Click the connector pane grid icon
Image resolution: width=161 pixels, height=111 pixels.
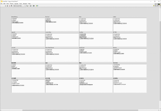(x=156, y=5)
